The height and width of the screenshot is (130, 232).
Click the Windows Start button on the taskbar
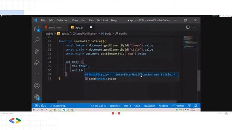(x=34, y=110)
